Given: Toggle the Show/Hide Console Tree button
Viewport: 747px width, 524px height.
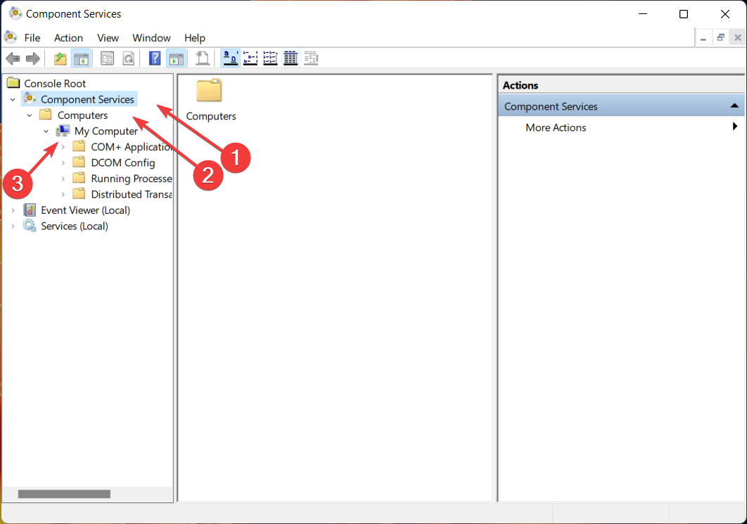Looking at the screenshot, I should [82, 58].
